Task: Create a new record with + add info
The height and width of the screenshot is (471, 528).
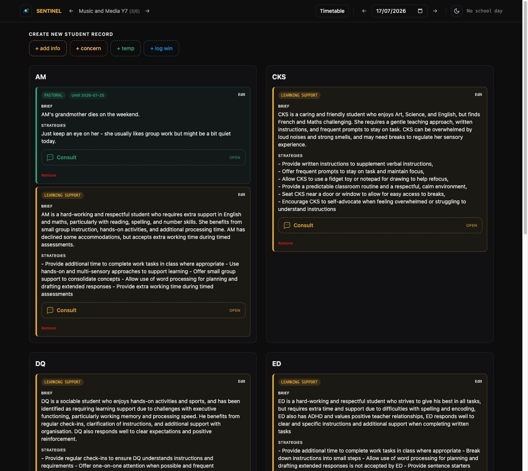Action: (x=48, y=48)
